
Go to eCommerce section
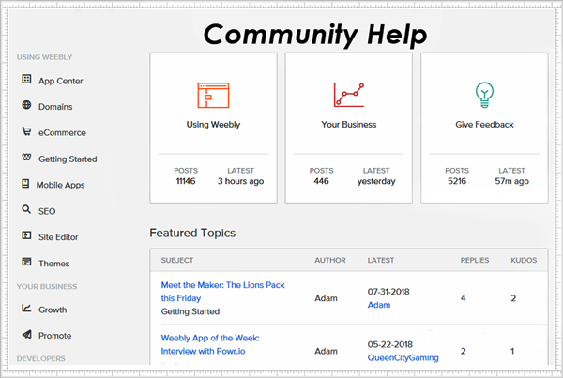62,133
